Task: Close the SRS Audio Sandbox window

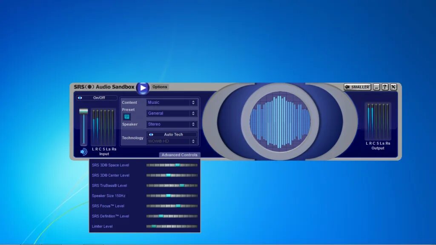Action: click(x=393, y=87)
